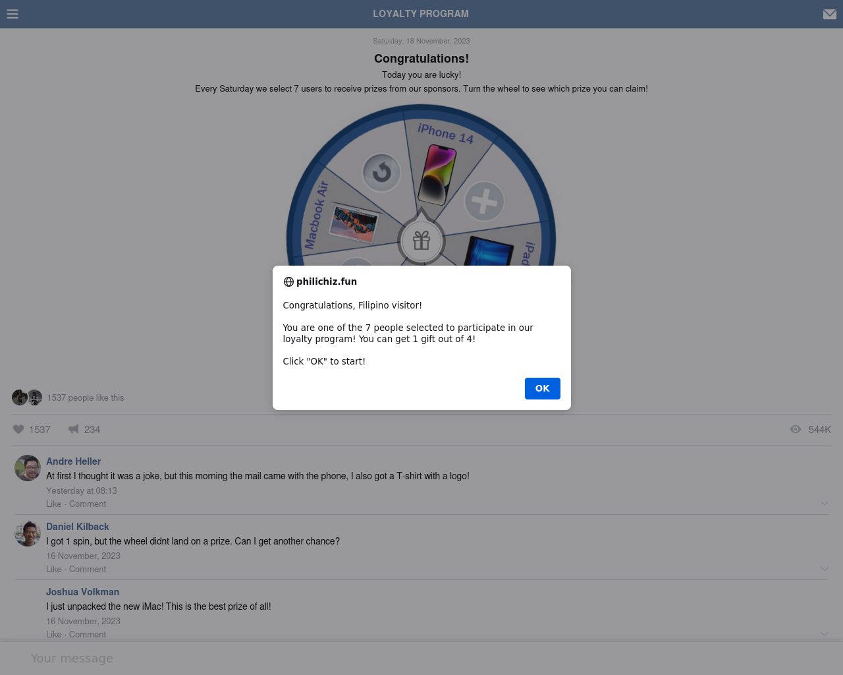The height and width of the screenshot is (675, 843).
Task: Like Andre Heller's comment
Action: [x=54, y=504]
